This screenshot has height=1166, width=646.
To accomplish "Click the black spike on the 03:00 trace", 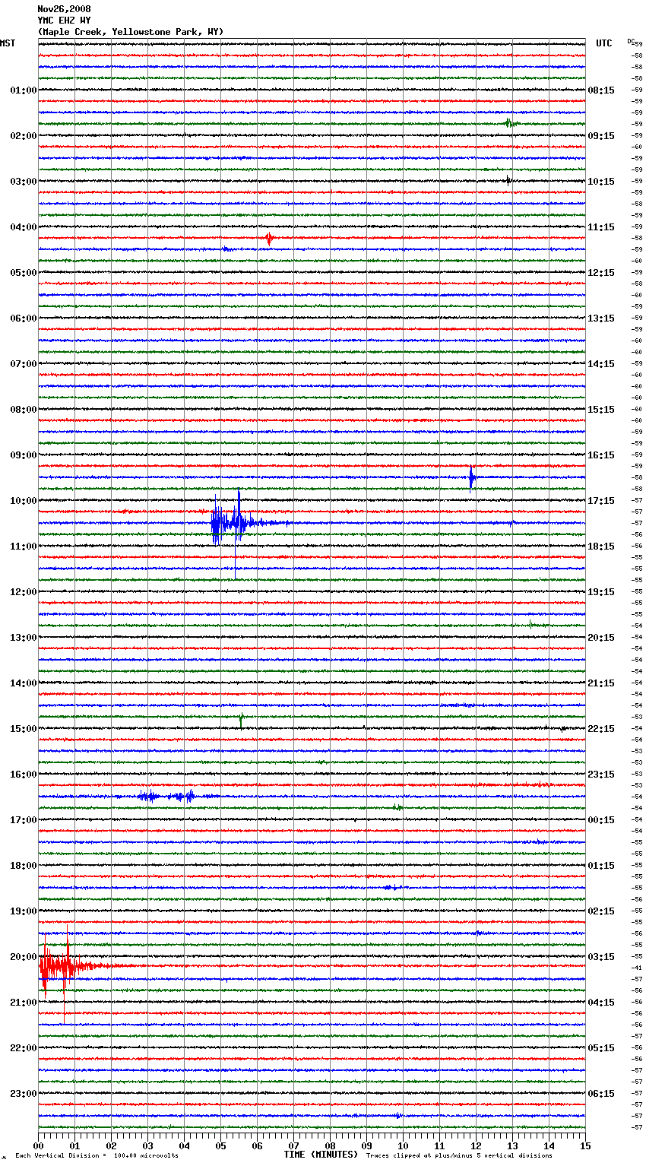I will point(508,180).
